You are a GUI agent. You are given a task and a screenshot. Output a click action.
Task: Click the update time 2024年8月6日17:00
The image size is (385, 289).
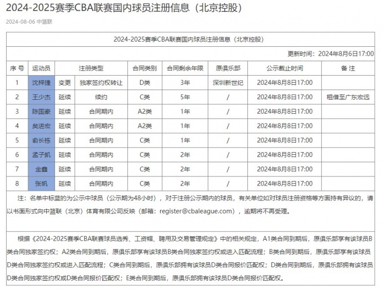(331, 53)
